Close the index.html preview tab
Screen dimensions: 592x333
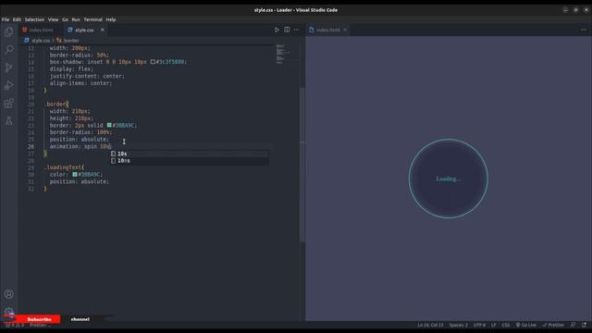coord(345,30)
